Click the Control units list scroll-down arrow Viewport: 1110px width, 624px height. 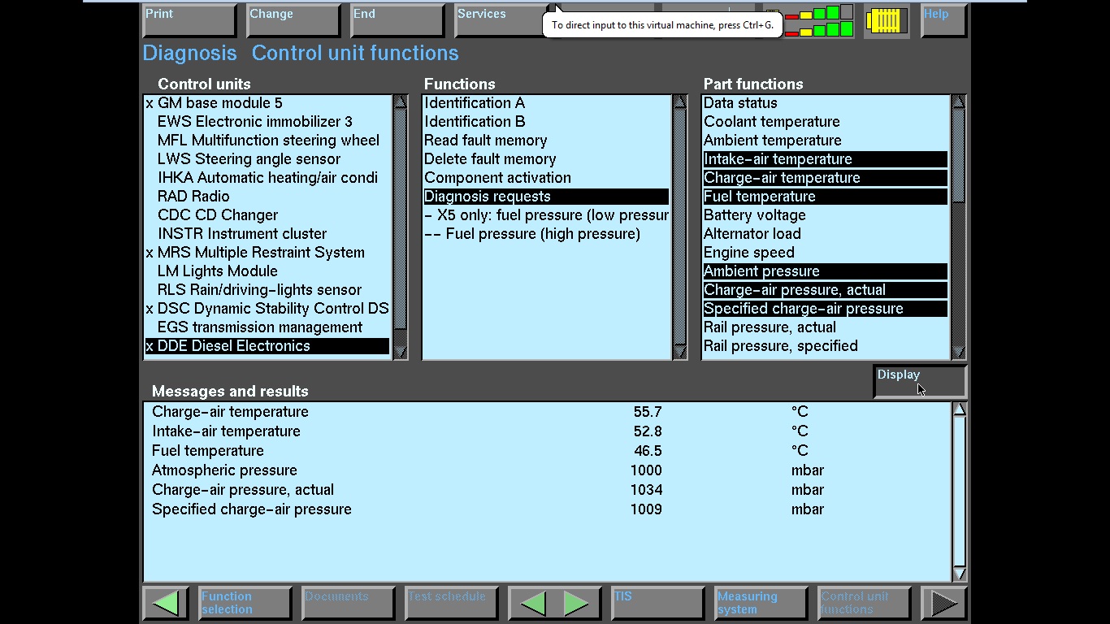pyautogui.click(x=400, y=351)
